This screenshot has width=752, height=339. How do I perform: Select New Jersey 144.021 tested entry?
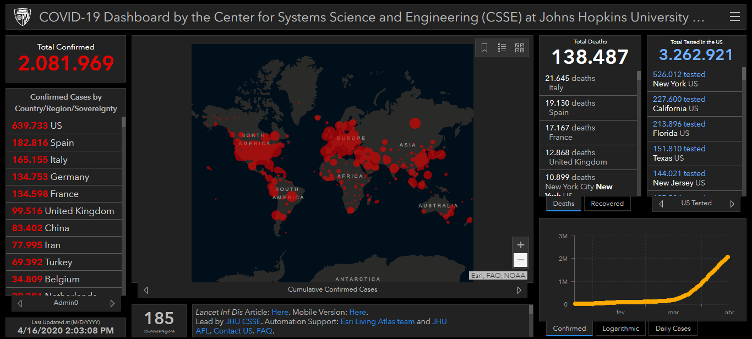(694, 178)
